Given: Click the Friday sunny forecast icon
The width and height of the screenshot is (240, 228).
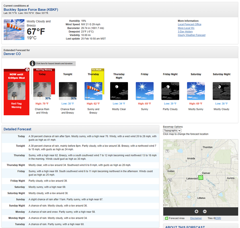Looking at the screenshot, I should click(145, 91).
